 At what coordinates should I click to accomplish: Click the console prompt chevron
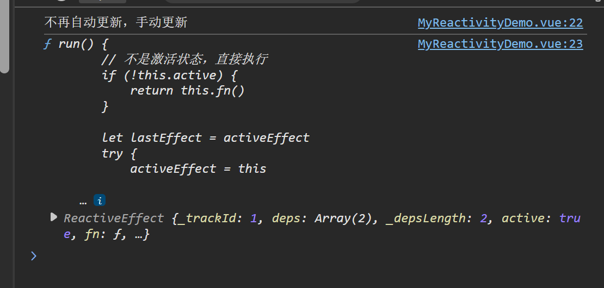point(34,255)
